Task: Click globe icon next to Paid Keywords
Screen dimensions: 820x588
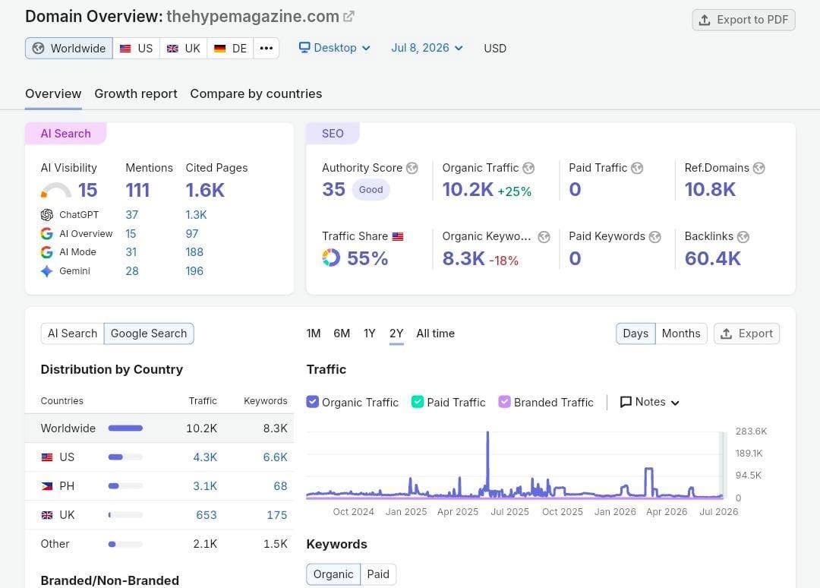Action: point(654,237)
